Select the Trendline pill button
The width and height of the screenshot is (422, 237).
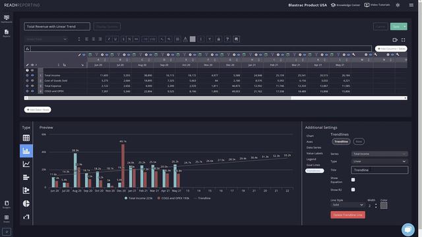[x=341, y=142]
